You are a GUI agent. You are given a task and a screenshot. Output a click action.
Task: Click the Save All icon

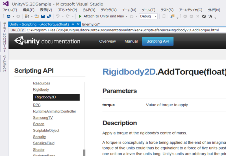49,16
